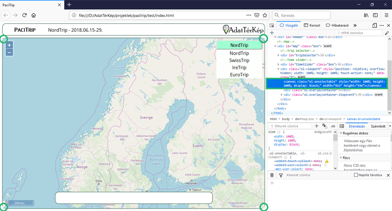Close the PaciTrip tab
The width and height of the screenshot is (392, 211).
click(59, 5)
